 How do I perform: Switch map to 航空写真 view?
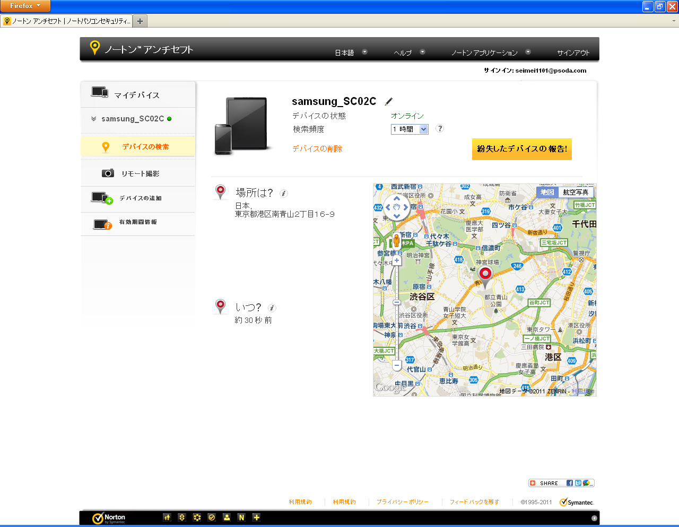(x=576, y=192)
